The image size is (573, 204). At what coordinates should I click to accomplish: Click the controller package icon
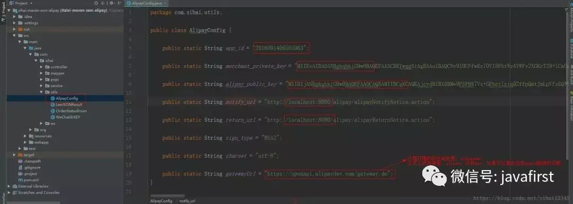point(48,67)
